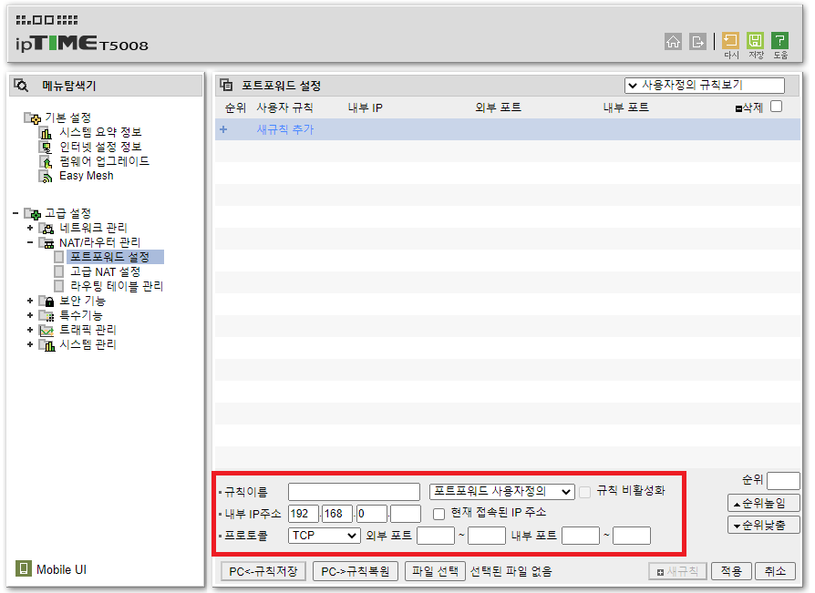Click the 메뉴탐색기 search magnifier icon
This screenshot has height=593, width=815.
point(21,85)
